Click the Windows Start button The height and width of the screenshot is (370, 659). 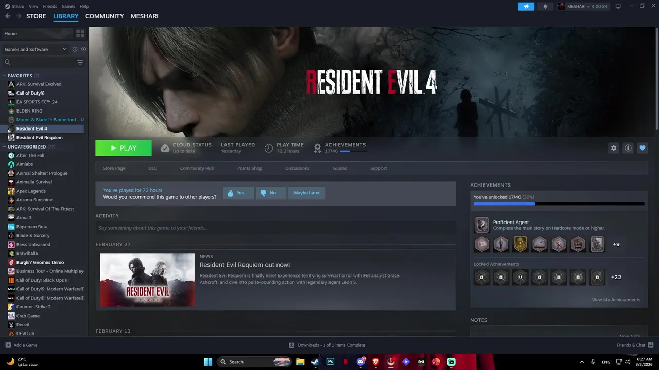coord(208,362)
